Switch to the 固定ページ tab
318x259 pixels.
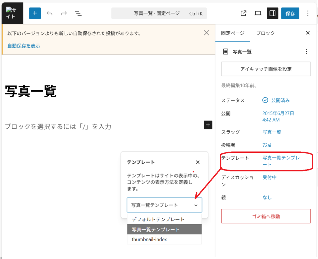(233, 33)
